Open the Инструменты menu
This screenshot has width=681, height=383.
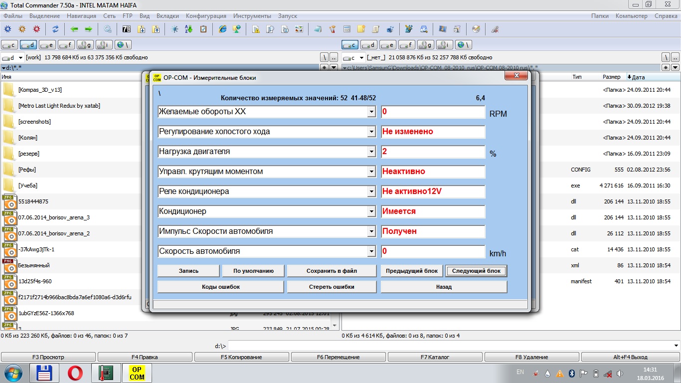tap(252, 16)
